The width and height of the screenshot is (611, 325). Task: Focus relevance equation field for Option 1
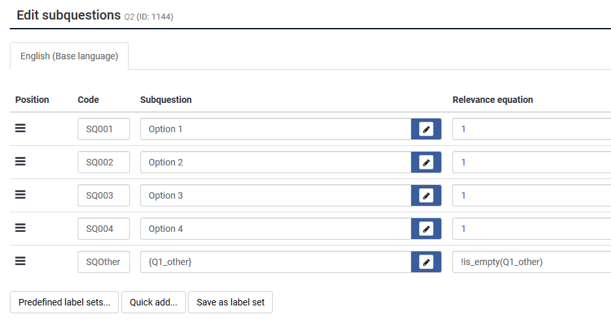click(531, 129)
